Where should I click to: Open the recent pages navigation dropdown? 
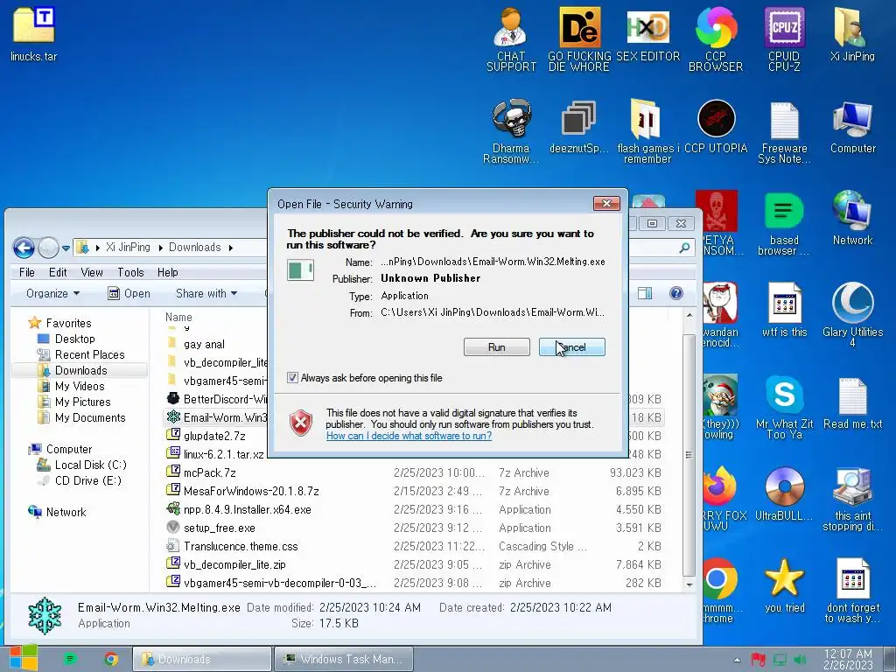[x=66, y=248]
